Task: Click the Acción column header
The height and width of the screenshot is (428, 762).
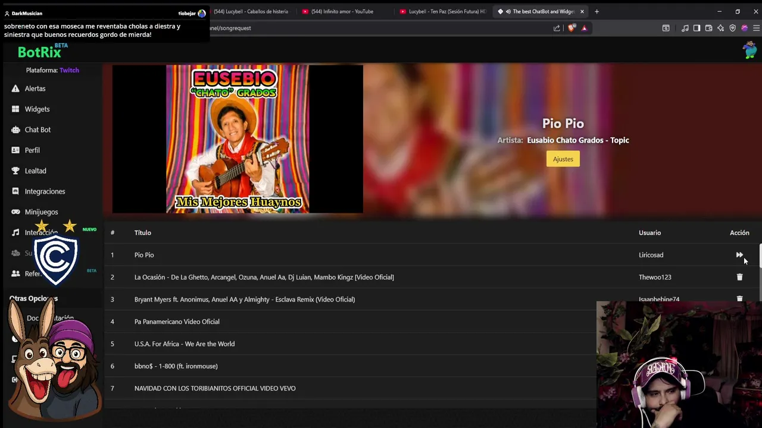Action: pos(739,232)
